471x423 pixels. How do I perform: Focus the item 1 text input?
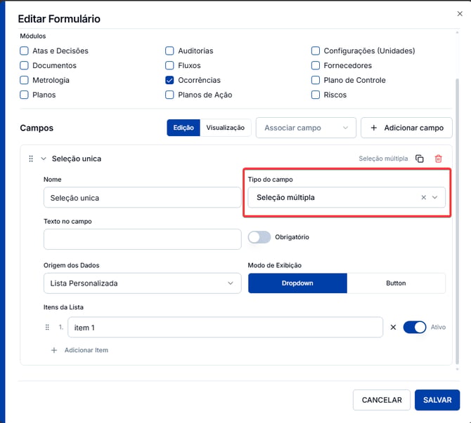pyautogui.click(x=225, y=327)
